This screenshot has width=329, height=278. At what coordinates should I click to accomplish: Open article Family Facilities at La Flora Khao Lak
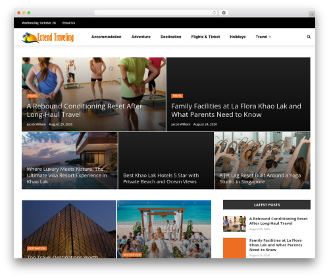click(236, 110)
